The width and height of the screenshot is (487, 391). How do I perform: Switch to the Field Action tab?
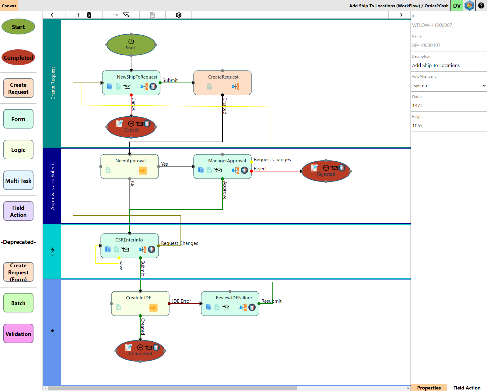pos(467,388)
